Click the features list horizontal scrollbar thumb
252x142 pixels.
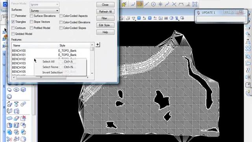[41, 77]
